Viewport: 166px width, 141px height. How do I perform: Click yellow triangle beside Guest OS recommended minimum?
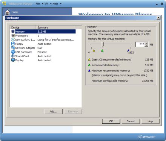pyautogui.click(x=89, y=59)
